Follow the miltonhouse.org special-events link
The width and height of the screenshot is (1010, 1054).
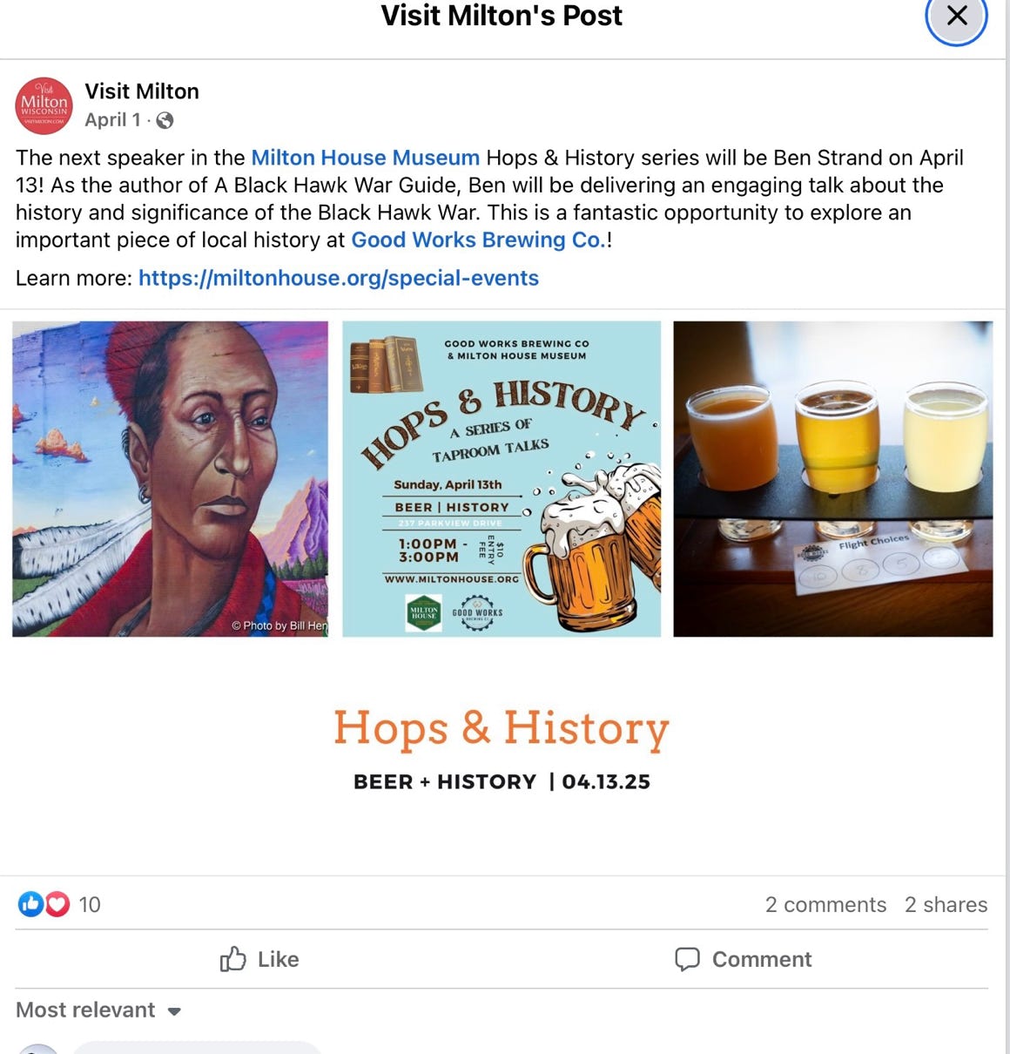(339, 278)
